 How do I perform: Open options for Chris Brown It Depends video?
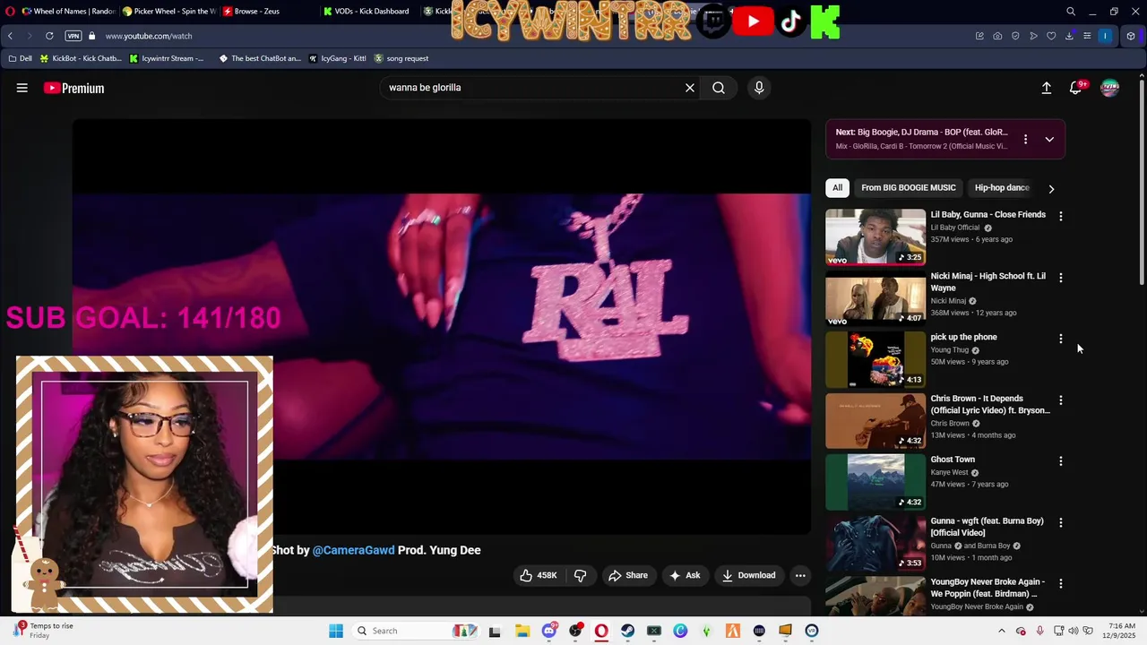tap(1061, 400)
